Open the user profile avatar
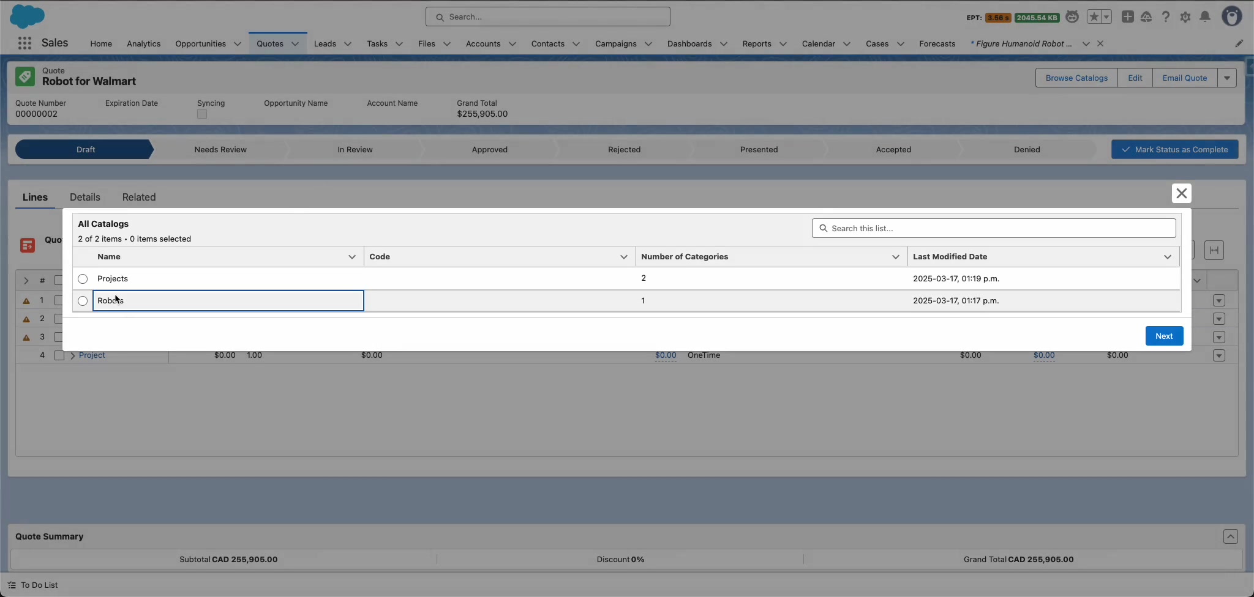The width and height of the screenshot is (1254, 597). click(x=1231, y=17)
